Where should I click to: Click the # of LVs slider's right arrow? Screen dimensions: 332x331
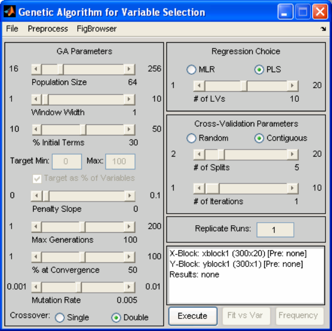coord(293,86)
